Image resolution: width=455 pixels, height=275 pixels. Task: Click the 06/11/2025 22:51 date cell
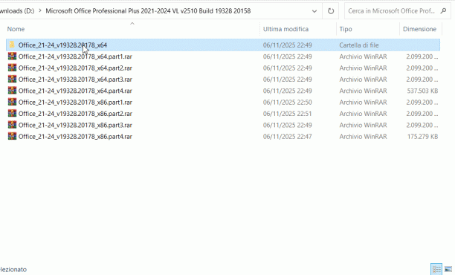(287, 113)
